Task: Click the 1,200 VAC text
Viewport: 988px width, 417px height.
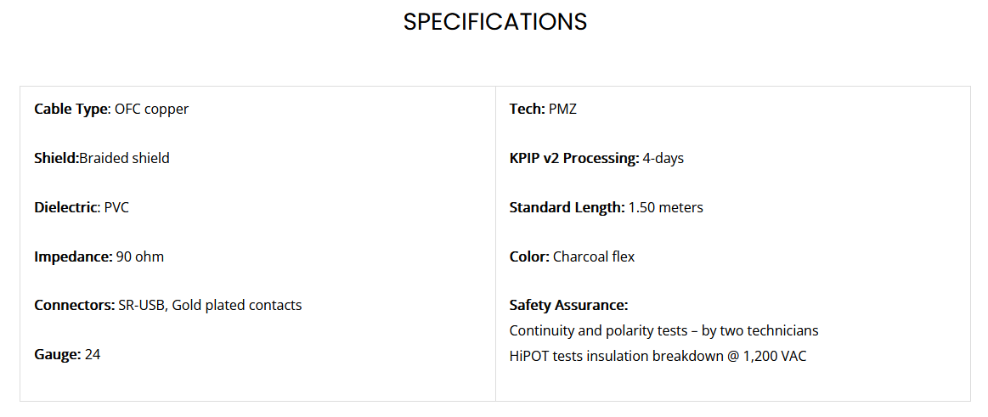Action: (x=775, y=356)
